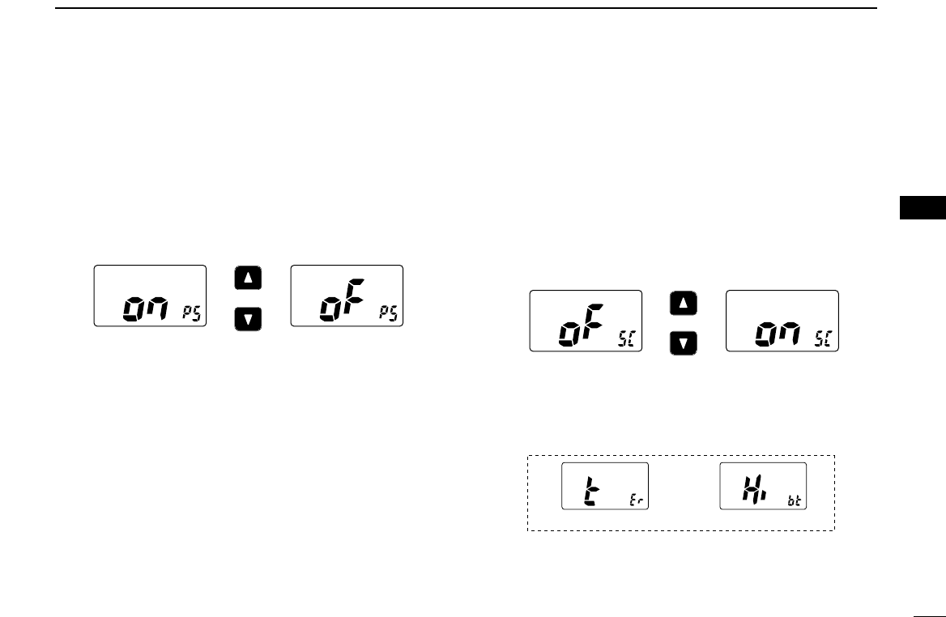Click the up arrow key between the PS displays

(248, 278)
